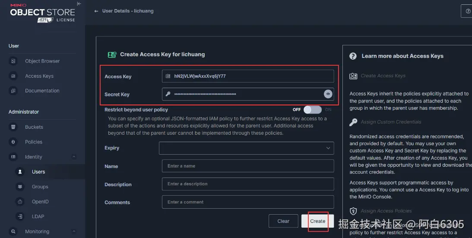Click the Description input field
472x238 pixels.
pos(248,184)
